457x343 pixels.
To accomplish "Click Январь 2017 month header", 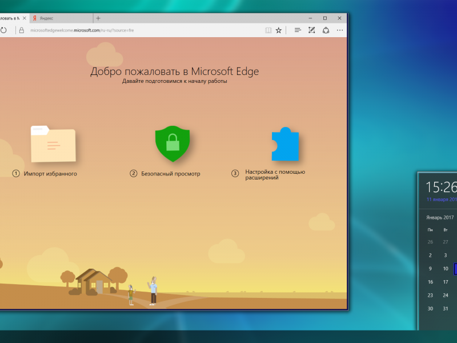I will coord(440,218).
